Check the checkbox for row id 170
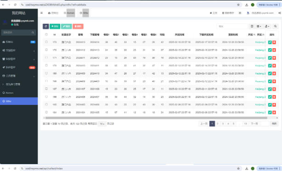The width and height of the screenshot is (282, 171). (46, 65)
